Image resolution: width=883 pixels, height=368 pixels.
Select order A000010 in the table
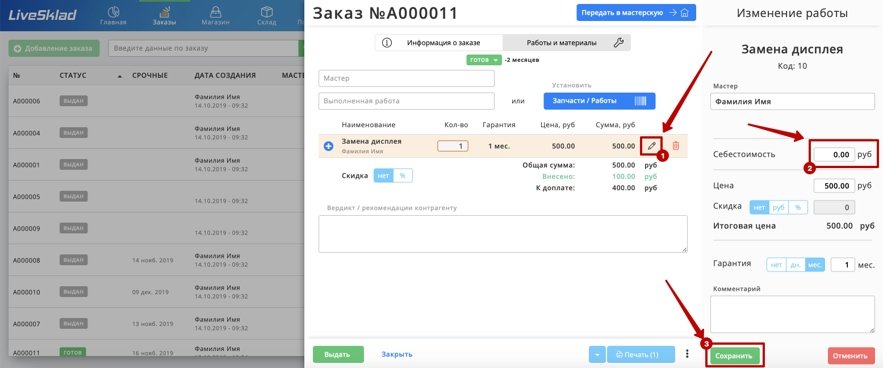click(x=156, y=292)
